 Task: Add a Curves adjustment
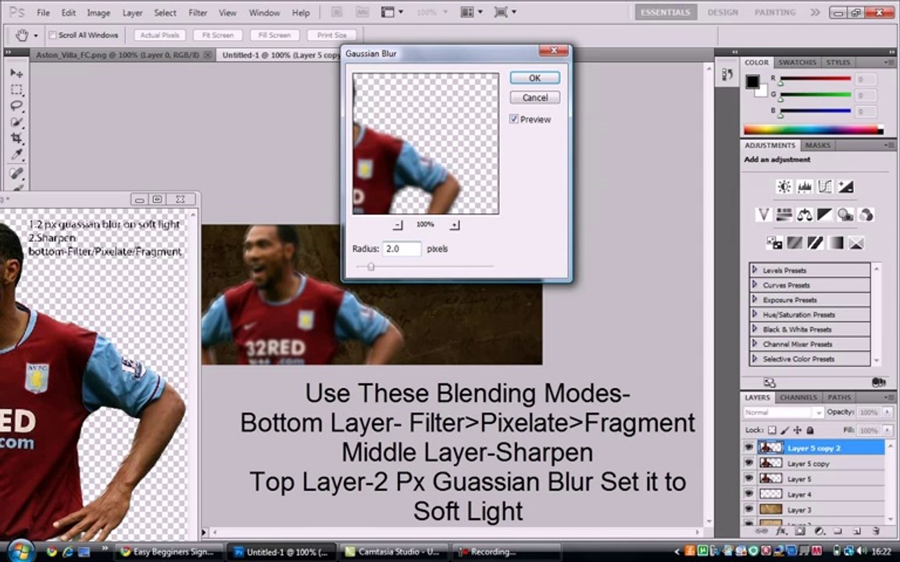[825, 187]
